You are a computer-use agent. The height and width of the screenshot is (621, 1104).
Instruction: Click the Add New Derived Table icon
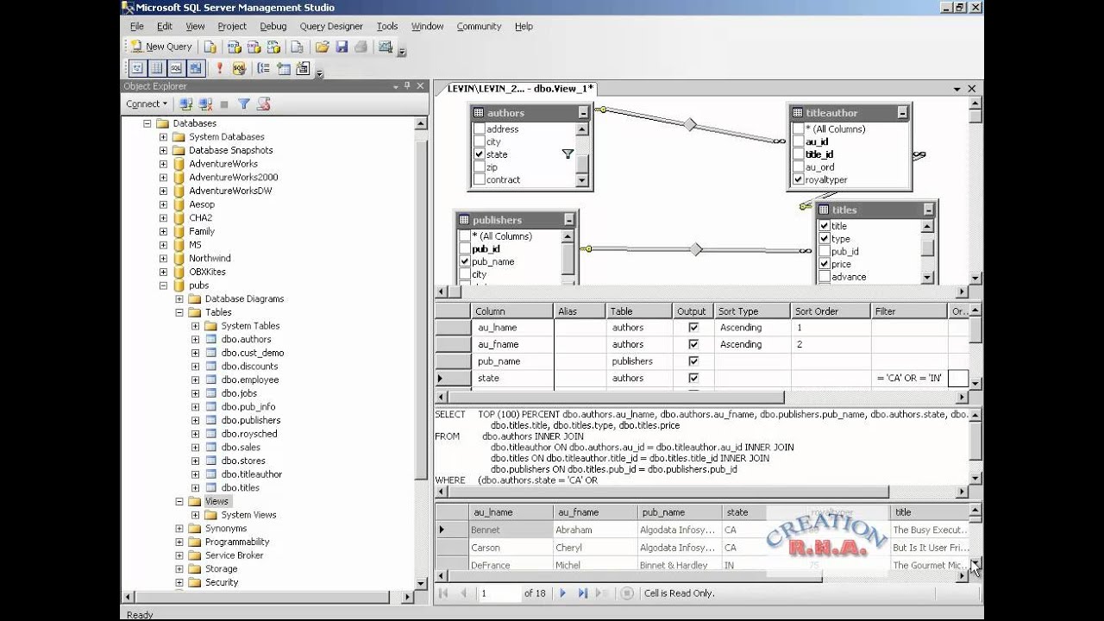(x=301, y=68)
